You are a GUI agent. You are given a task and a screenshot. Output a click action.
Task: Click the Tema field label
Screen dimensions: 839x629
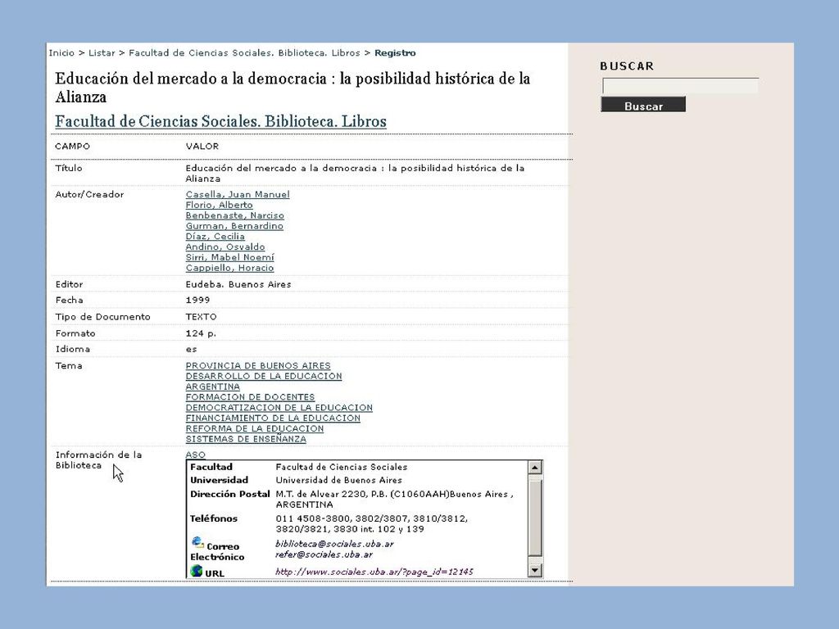coord(69,366)
